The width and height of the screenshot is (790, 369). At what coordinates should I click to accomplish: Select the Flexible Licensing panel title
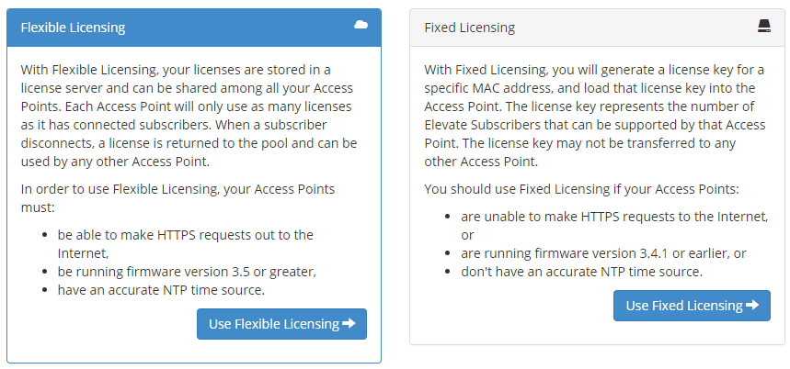coord(73,28)
